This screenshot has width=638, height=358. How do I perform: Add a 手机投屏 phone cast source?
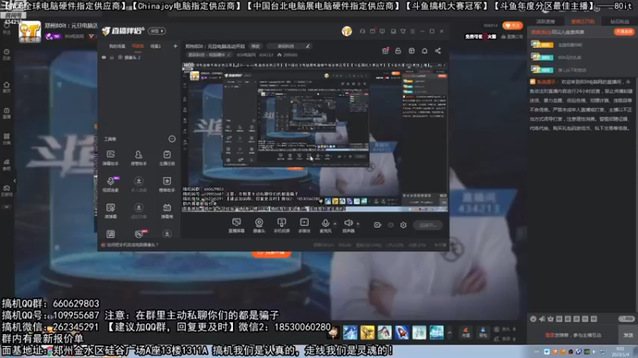pyautogui.click(x=282, y=225)
